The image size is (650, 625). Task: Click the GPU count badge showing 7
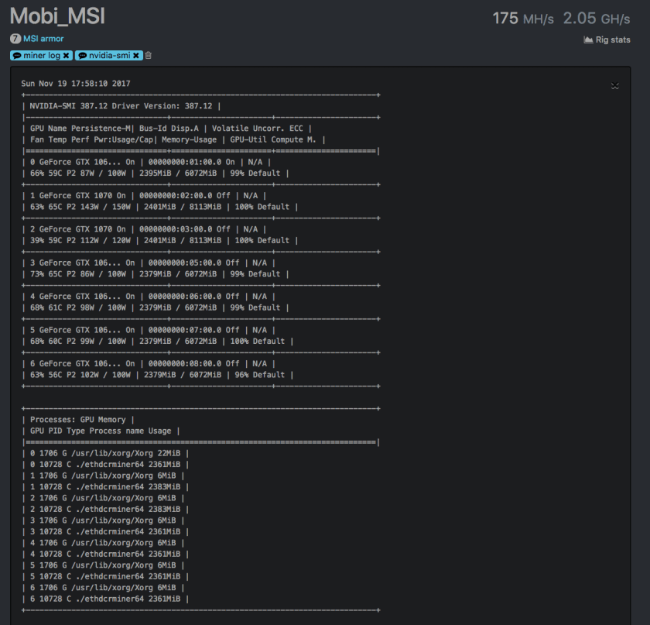pyautogui.click(x=15, y=39)
